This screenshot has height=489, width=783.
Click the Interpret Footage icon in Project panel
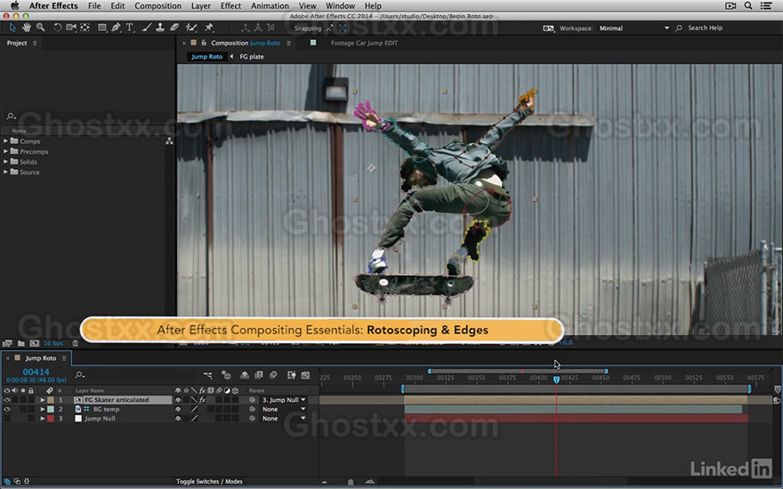click(7, 343)
